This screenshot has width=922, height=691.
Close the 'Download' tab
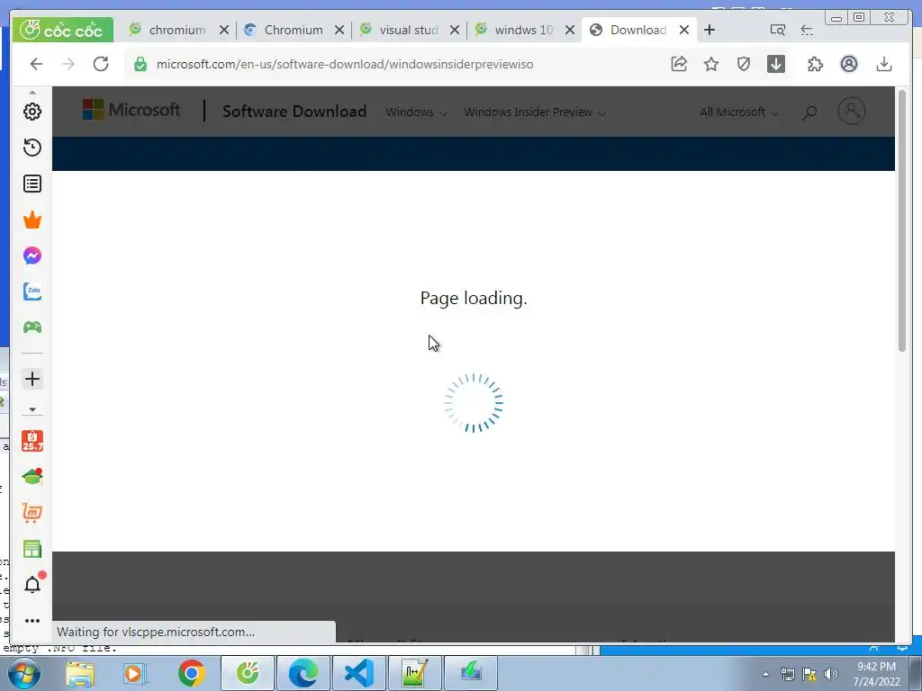point(684,30)
